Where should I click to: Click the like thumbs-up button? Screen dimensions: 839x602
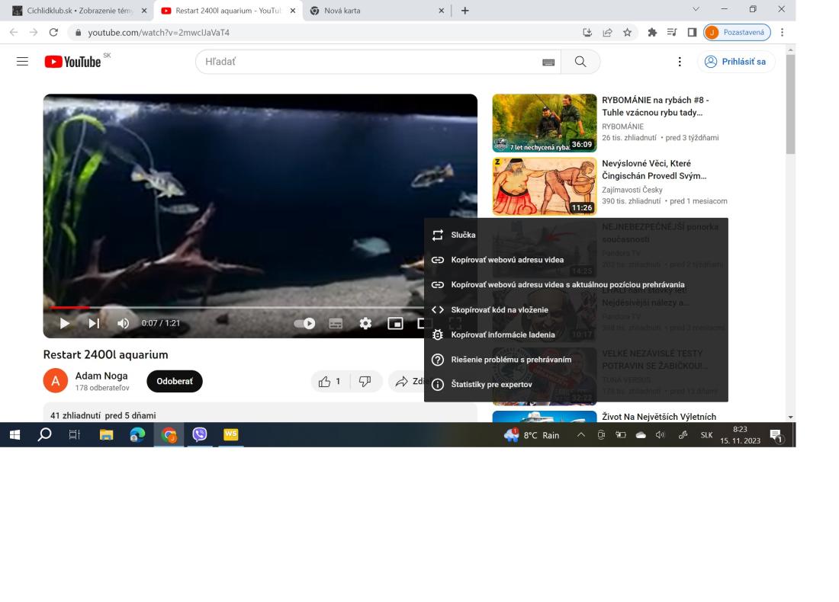329,381
